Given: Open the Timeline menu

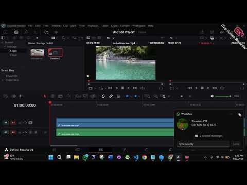Looking at the screenshot, I should pyautogui.click(x=56, y=26).
